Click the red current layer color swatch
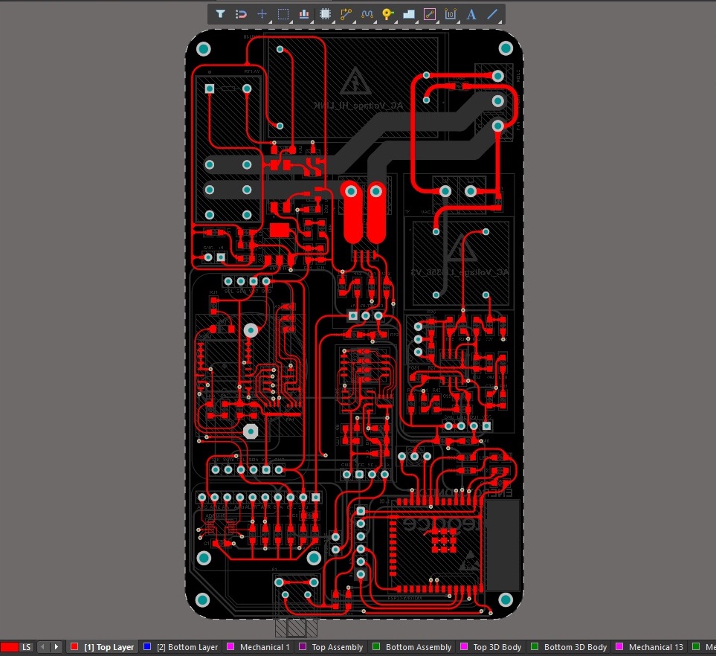The width and height of the screenshot is (716, 656). coord(9,647)
